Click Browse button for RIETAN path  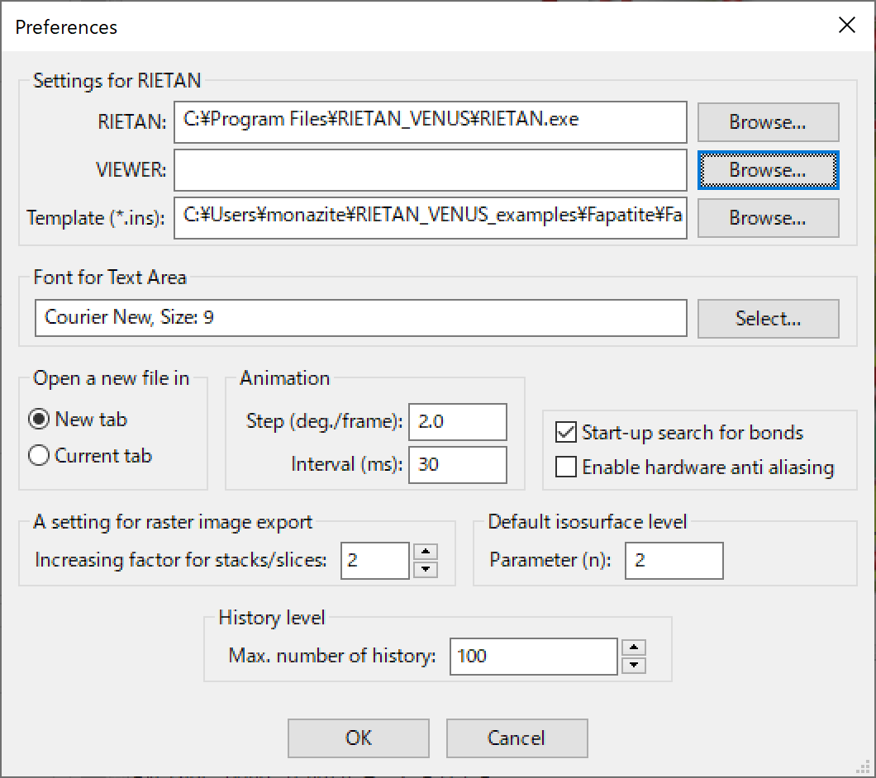tap(768, 122)
